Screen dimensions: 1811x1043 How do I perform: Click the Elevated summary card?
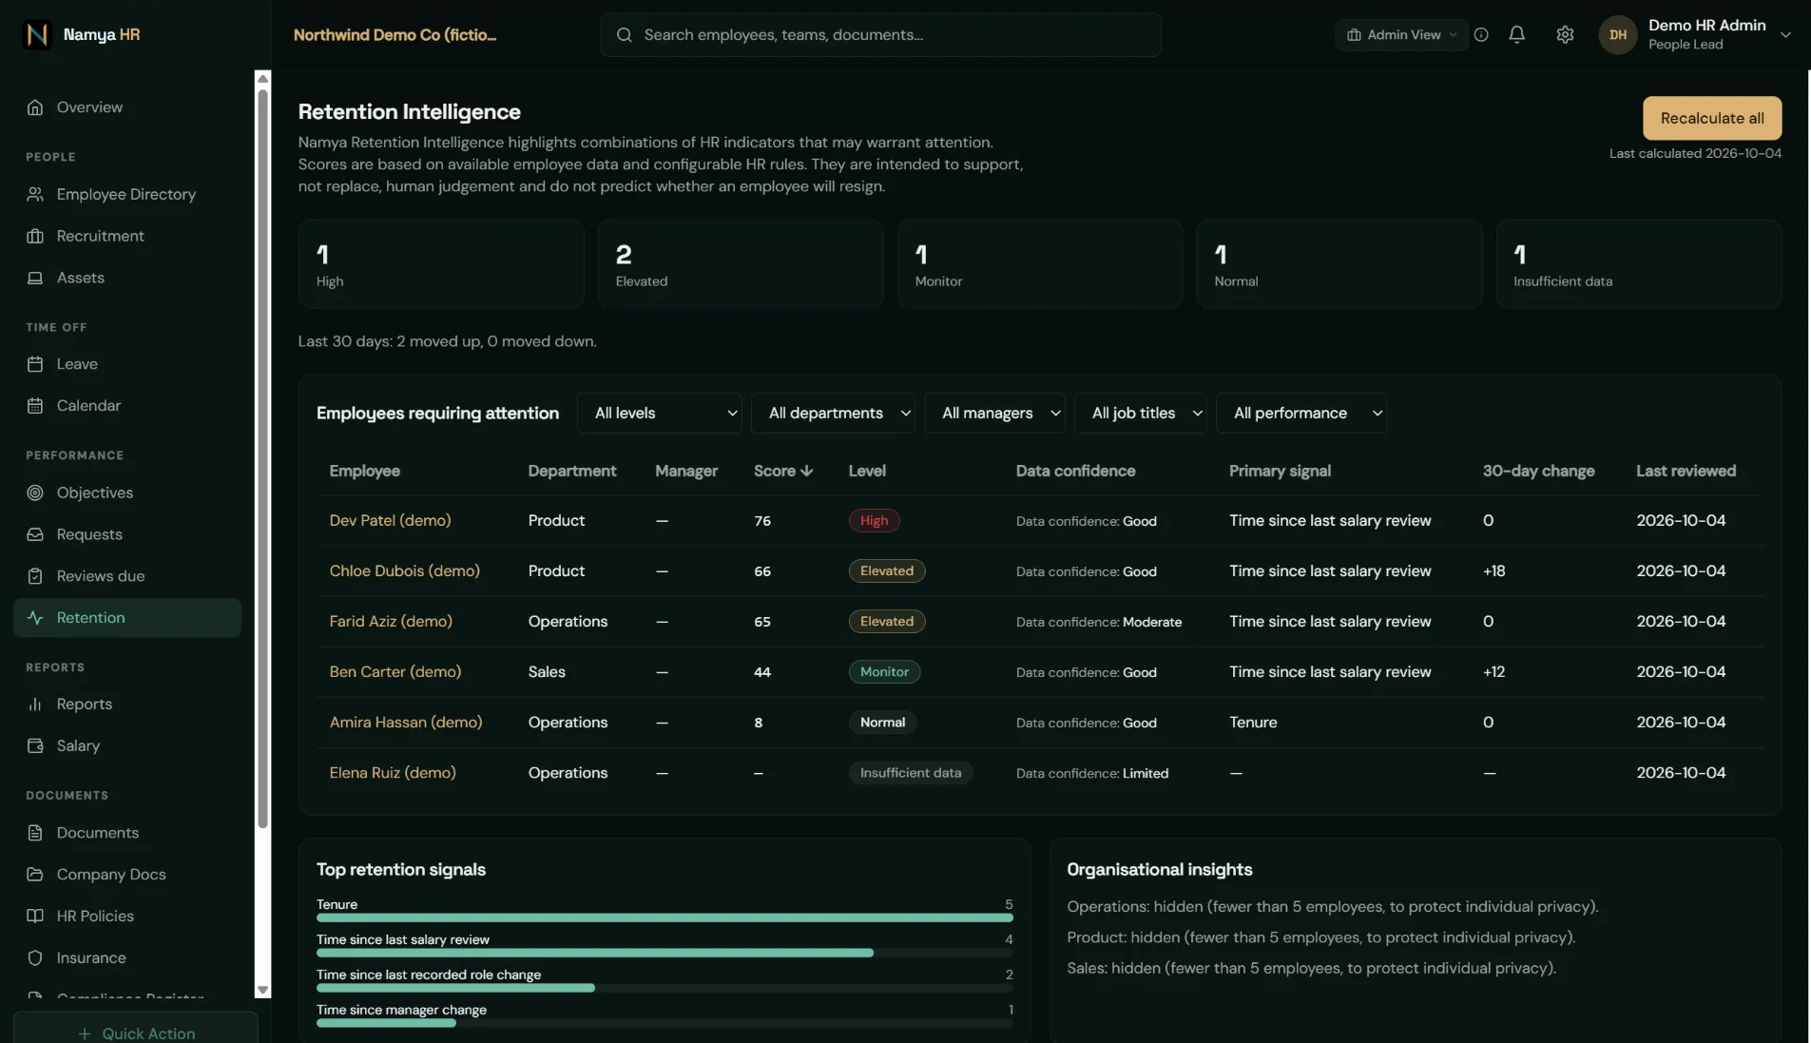pos(741,264)
